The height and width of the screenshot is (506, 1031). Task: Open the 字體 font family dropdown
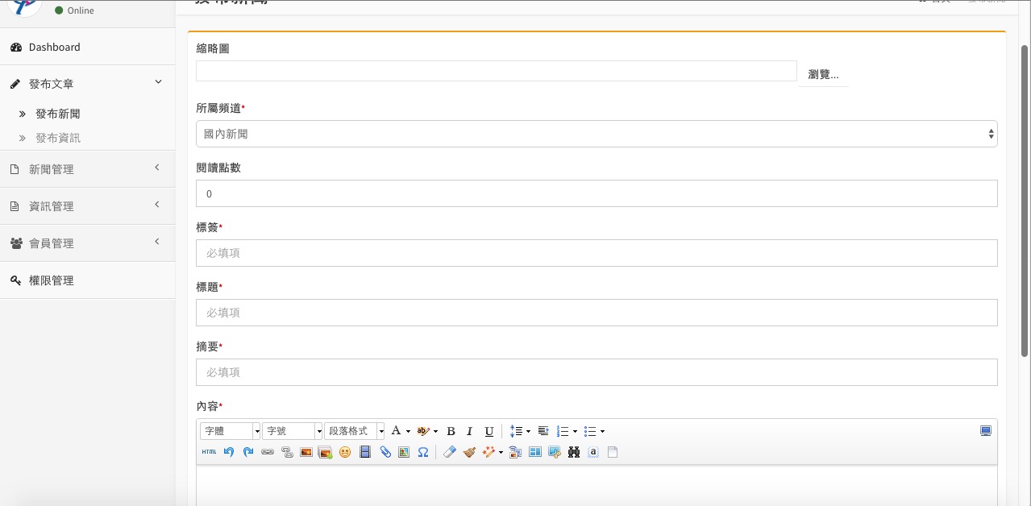pyautogui.click(x=231, y=432)
